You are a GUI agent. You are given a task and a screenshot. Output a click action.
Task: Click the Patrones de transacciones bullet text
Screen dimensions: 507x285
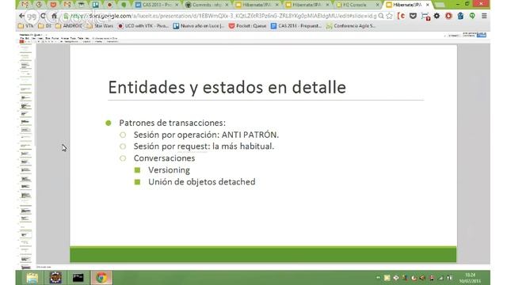point(173,123)
